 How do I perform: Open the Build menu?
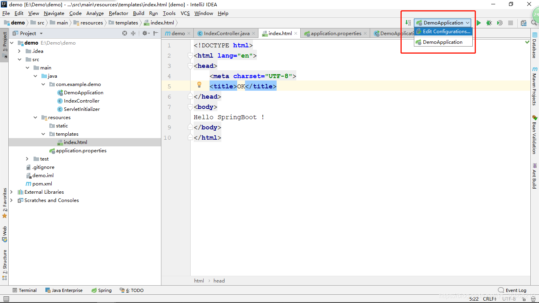tap(138, 13)
